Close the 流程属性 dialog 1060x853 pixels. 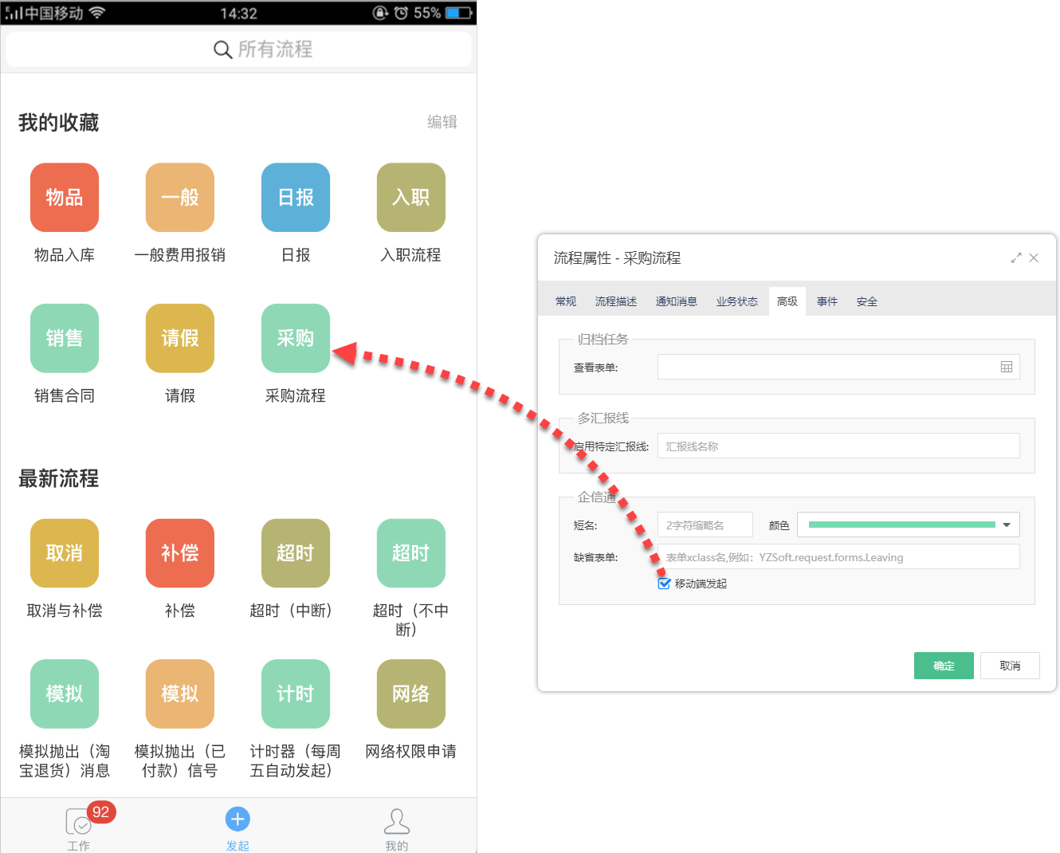tap(1034, 257)
